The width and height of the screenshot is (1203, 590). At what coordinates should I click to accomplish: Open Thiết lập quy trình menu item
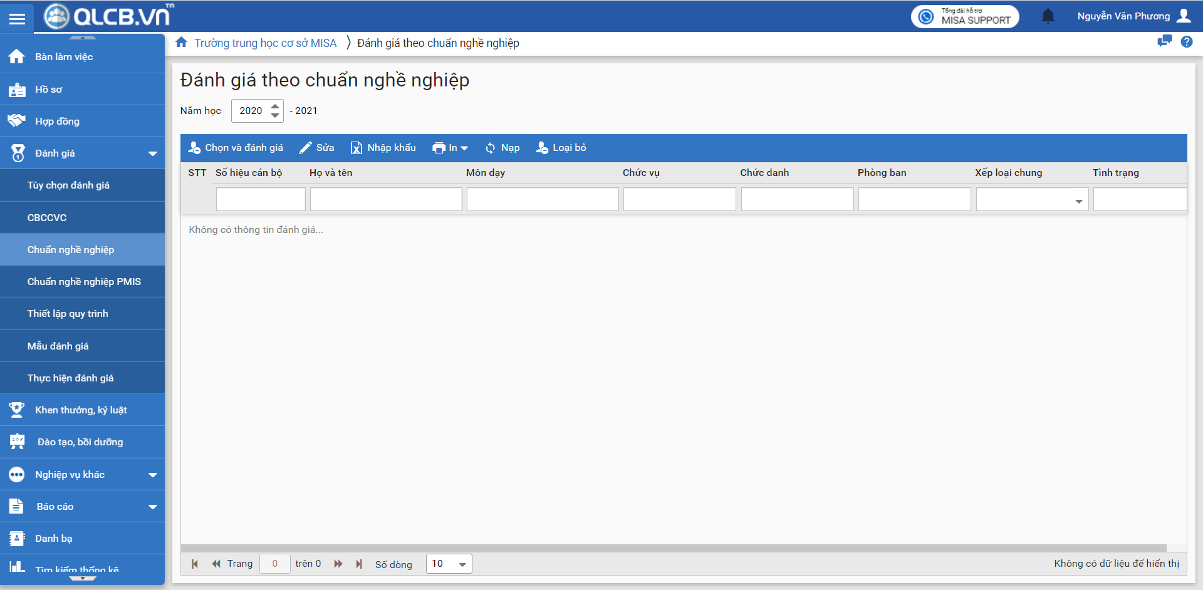[68, 314]
